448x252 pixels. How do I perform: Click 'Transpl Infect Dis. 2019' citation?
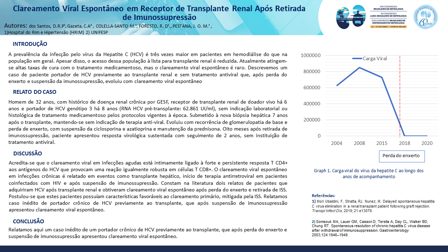342,211
